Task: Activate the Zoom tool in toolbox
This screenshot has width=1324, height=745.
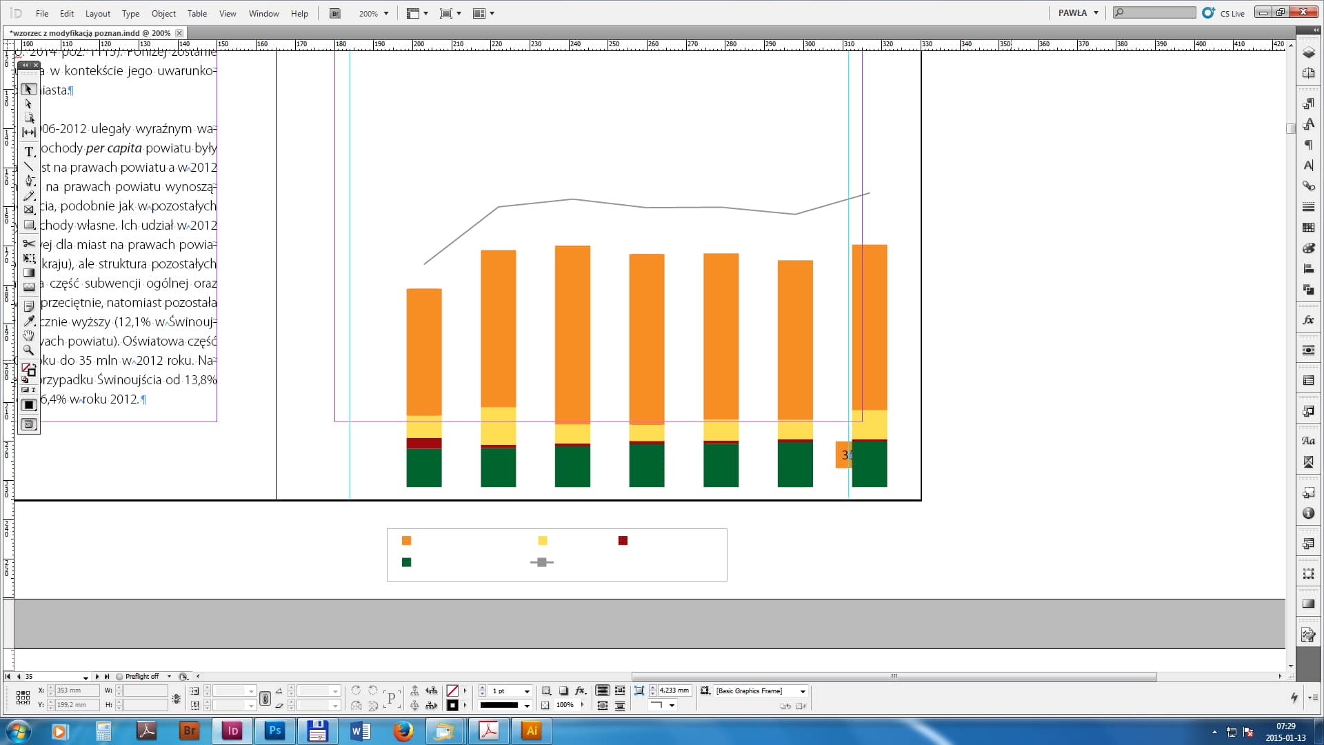Action: [29, 350]
